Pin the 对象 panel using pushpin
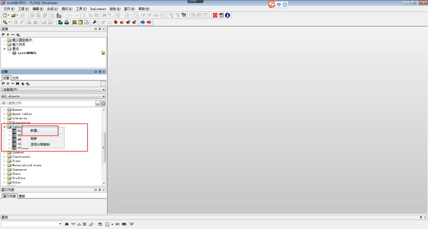This screenshot has width=428, height=229. (100, 72)
